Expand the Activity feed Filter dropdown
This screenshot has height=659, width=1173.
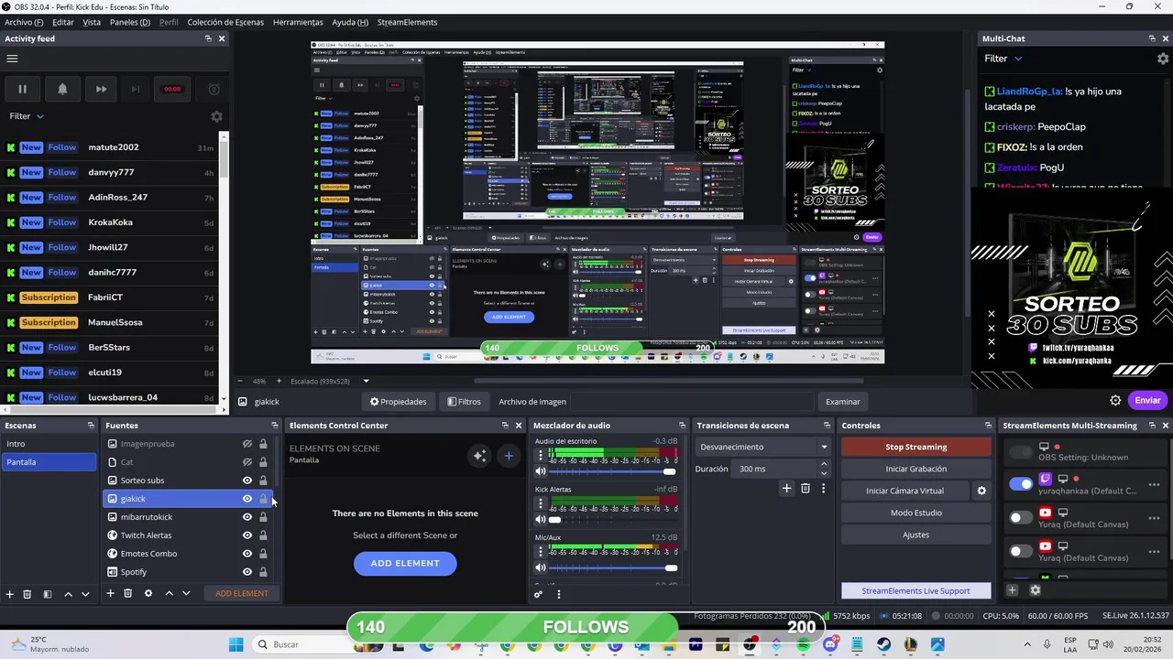[27, 116]
